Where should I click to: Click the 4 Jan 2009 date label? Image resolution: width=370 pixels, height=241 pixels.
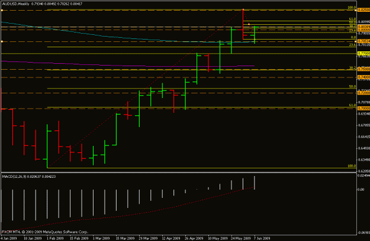click(8, 238)
